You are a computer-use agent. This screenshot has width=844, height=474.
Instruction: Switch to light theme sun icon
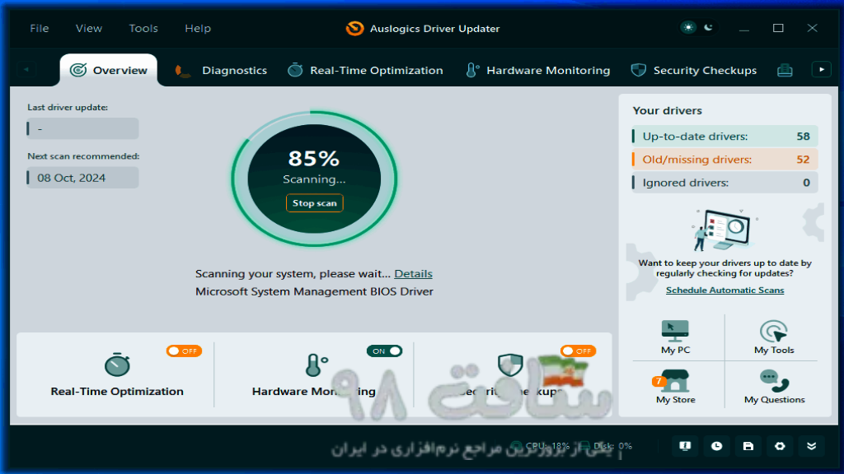pos(688,27)
